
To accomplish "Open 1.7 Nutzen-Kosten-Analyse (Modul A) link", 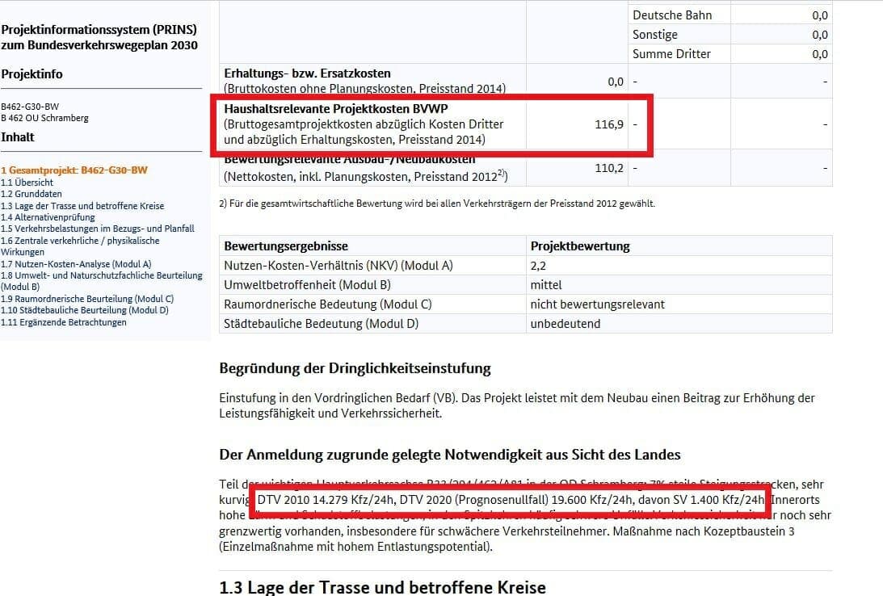I will click(x=76, y=264).
